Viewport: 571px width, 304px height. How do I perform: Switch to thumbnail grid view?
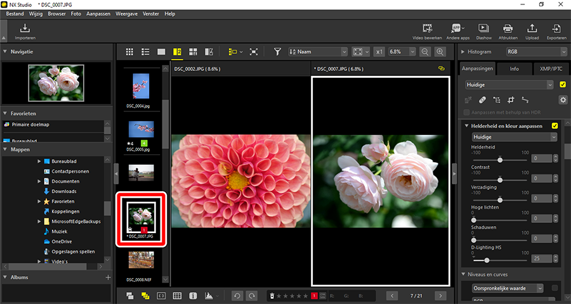coord(129,52)
